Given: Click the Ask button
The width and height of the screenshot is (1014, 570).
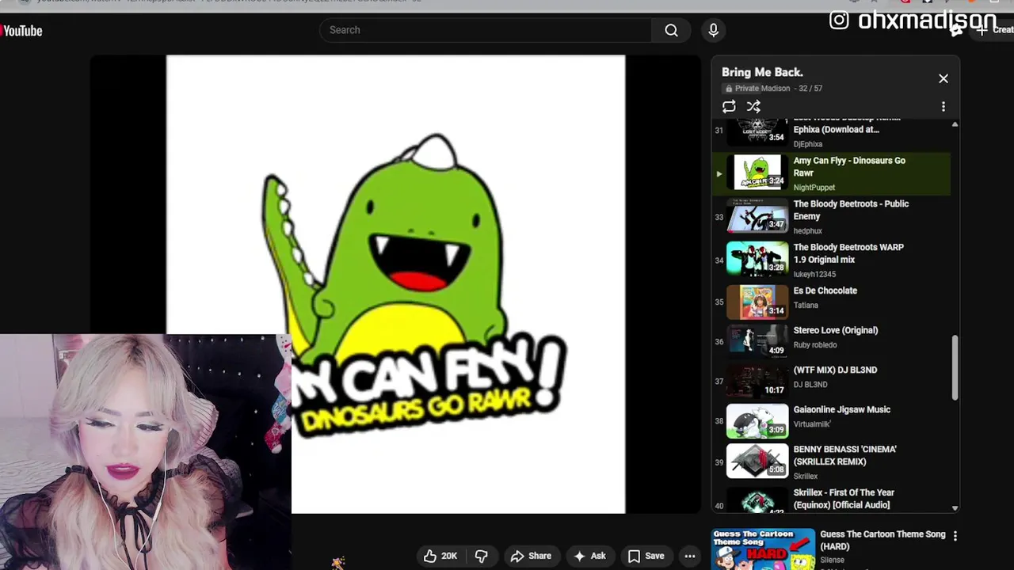Looking at the screenshot, I should coord(589,556).
